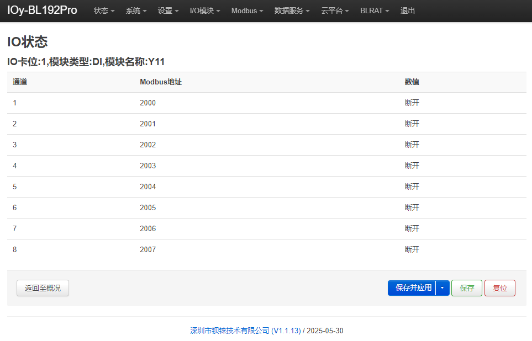Image resolution: width=532 pixels, height=341 pixels.
Task: Select the channel 1 断开 value
Action: coord(412,103)
